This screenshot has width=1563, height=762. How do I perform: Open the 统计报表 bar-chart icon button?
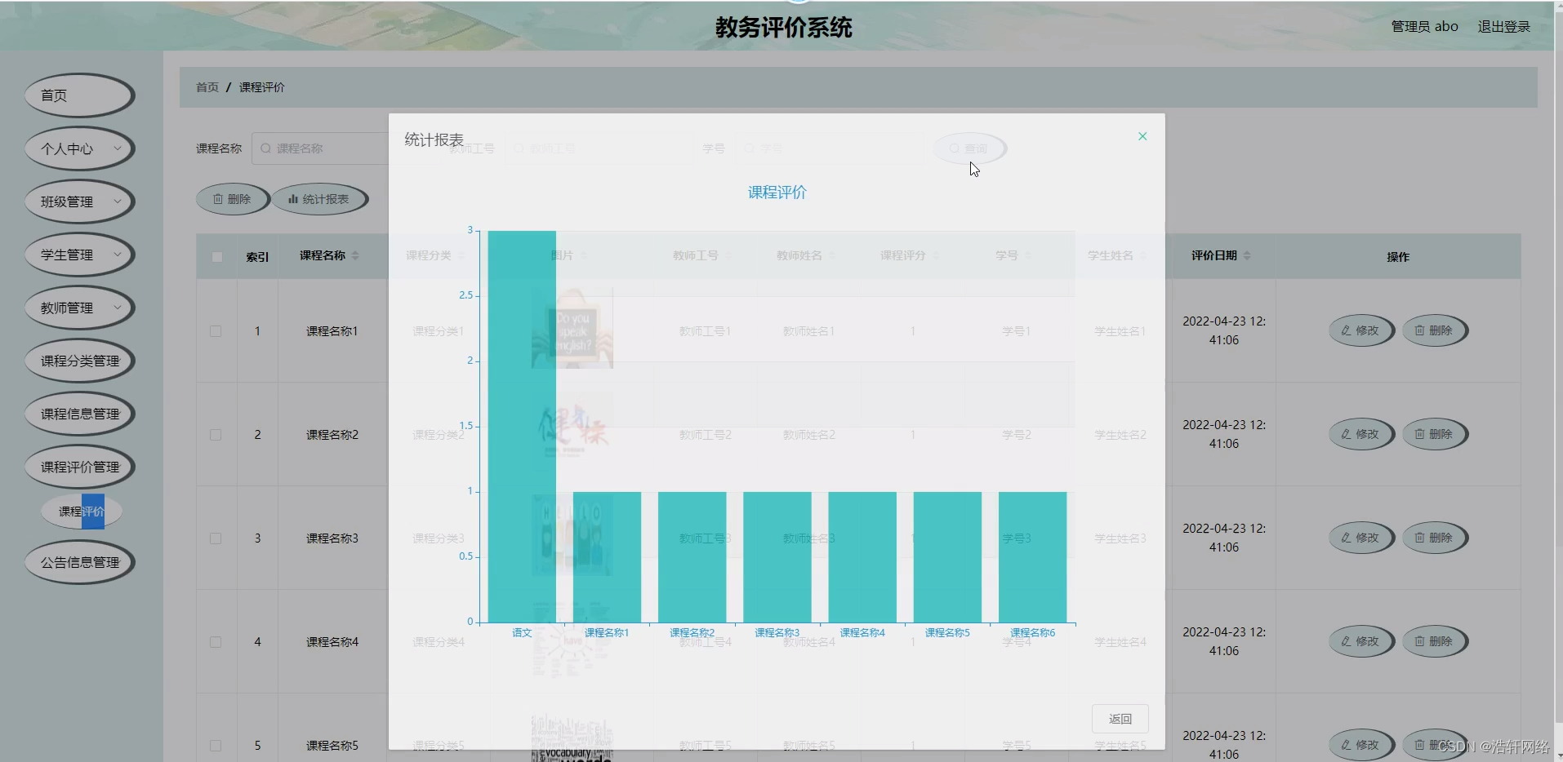coord(294,198)
